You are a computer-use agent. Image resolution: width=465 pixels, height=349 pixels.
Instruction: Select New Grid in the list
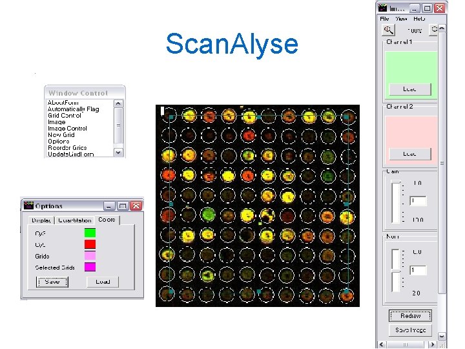point(61,134)
